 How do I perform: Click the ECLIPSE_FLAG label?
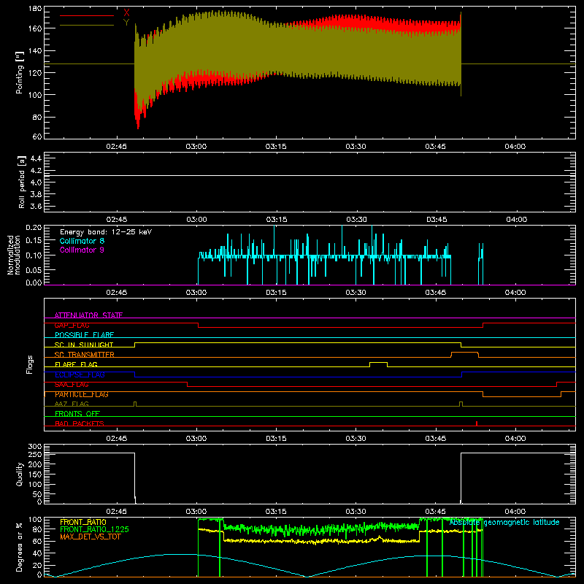80,374
